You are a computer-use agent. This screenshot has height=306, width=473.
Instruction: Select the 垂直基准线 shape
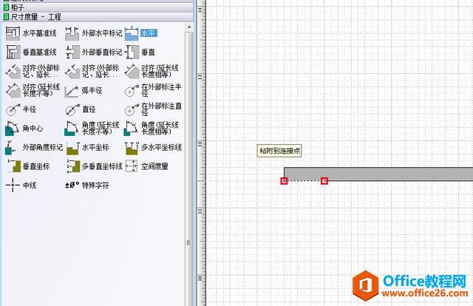[31, 52]
